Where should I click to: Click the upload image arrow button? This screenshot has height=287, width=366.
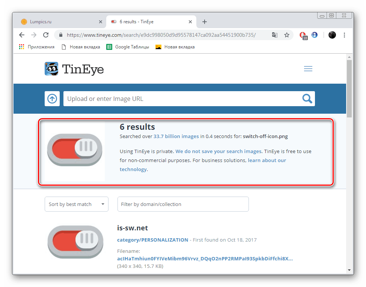[x=52, y=99]
